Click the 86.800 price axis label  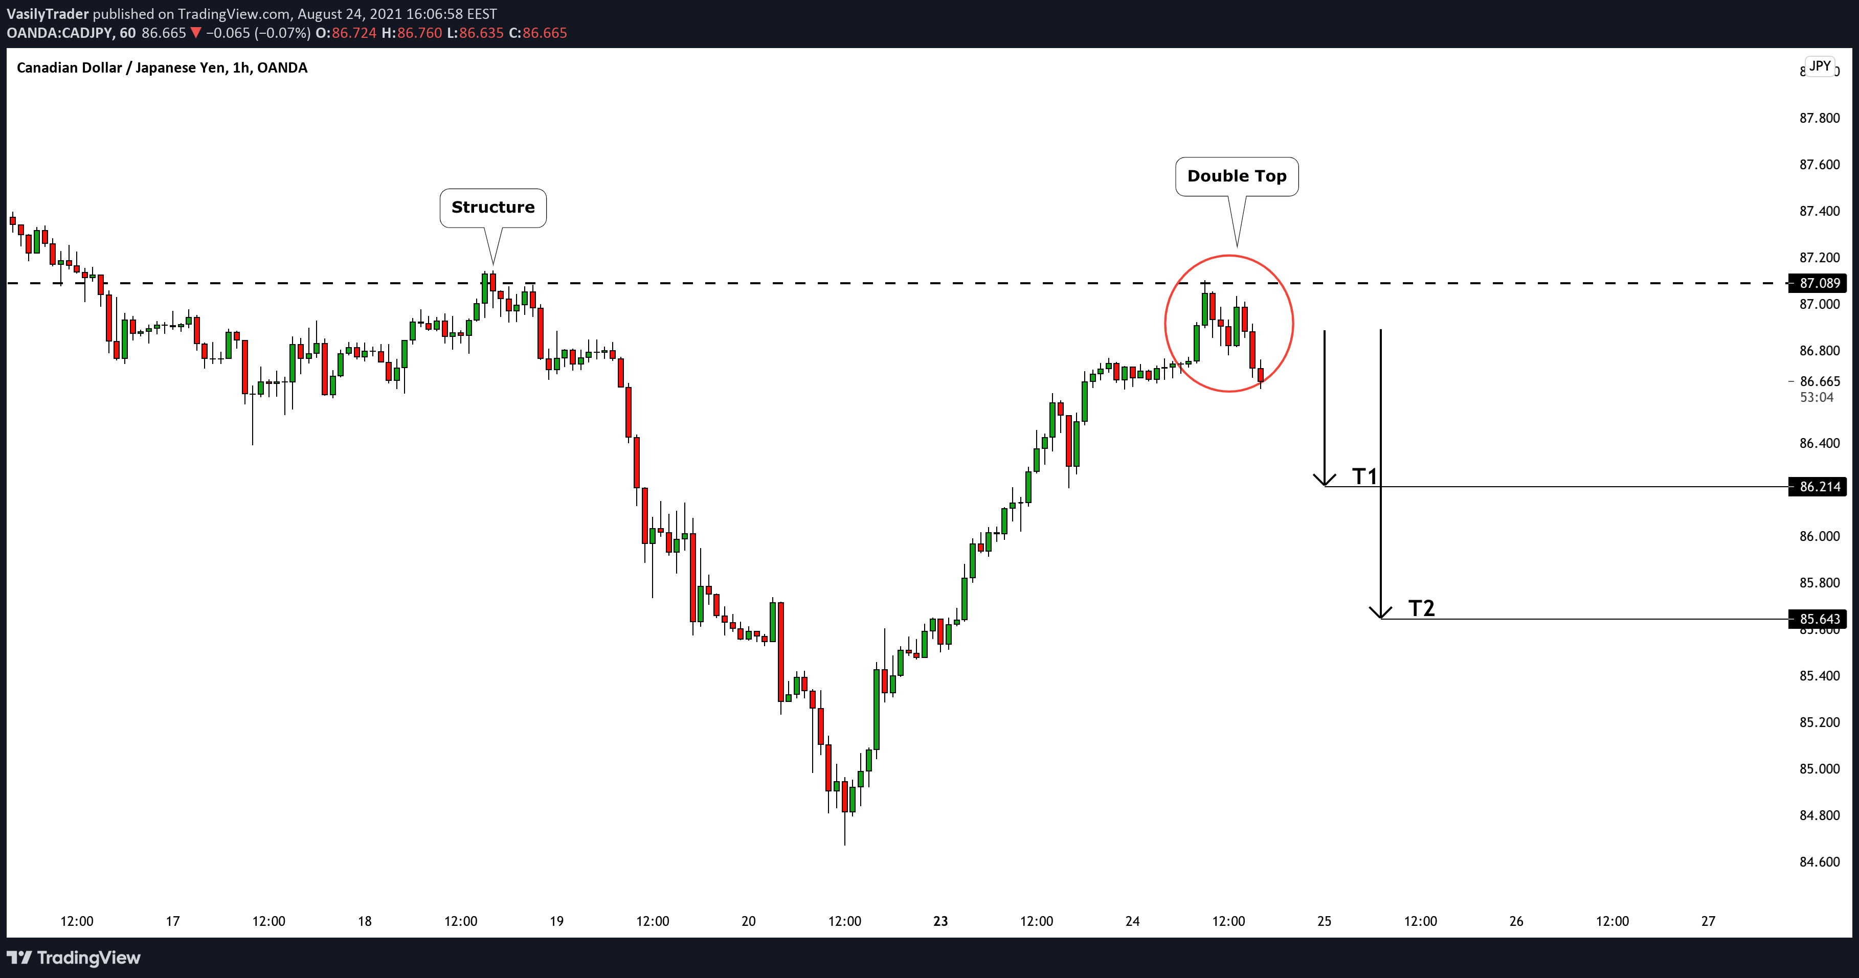click(x=1819, y=351)
